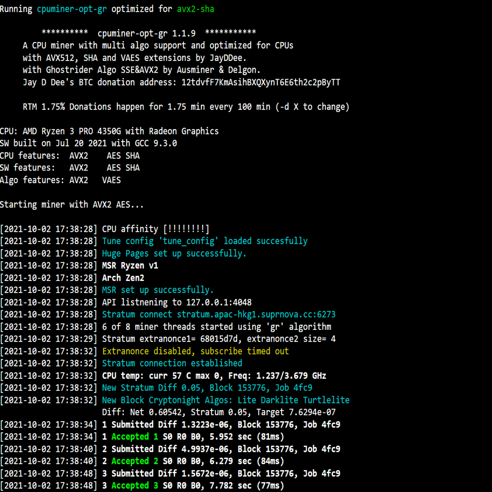Click 'New Block Cryptonight Algos: Lite Darklite Turtlelite'
Viewport: 492px width, 492px height.
pos(225,400)
